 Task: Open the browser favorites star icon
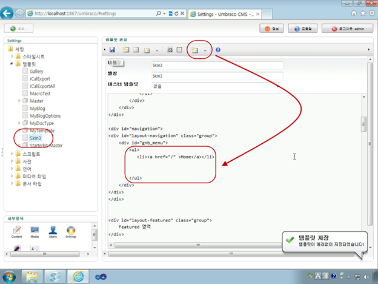(363, 13)
